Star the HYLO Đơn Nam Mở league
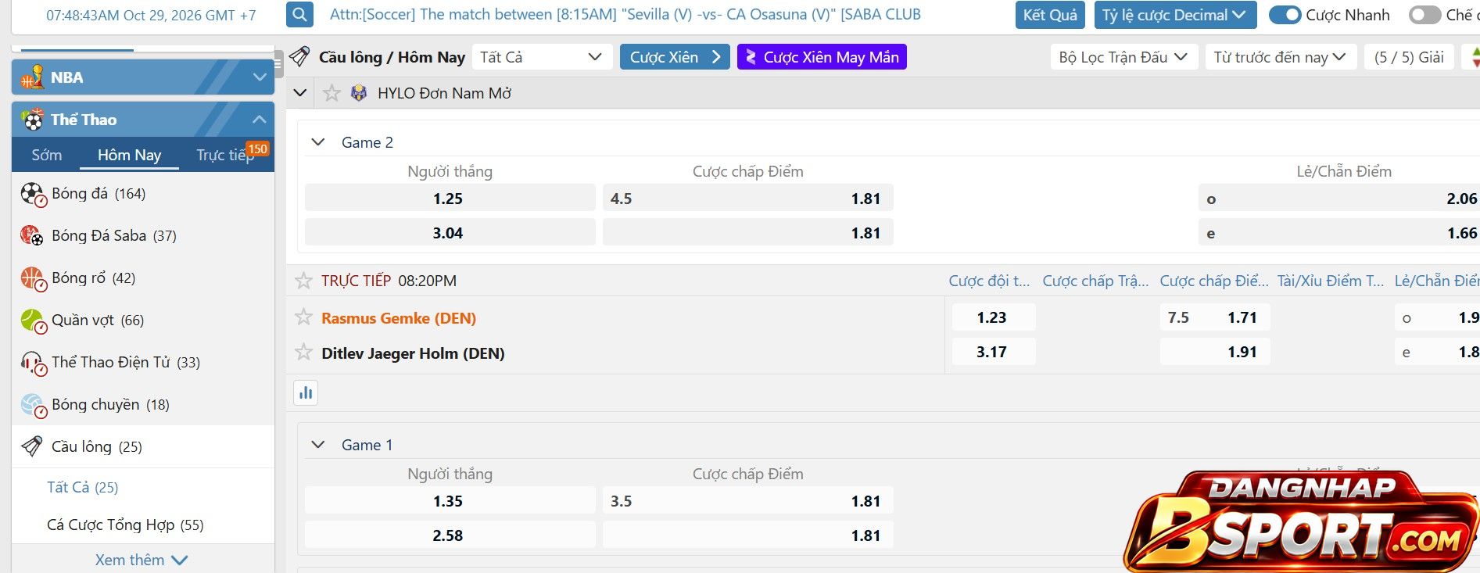Viewport: 1480px width, 573px height. click(x=331, y=93)
